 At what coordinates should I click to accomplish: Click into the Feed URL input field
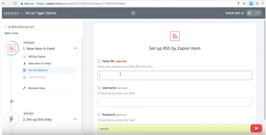[175, 75]
